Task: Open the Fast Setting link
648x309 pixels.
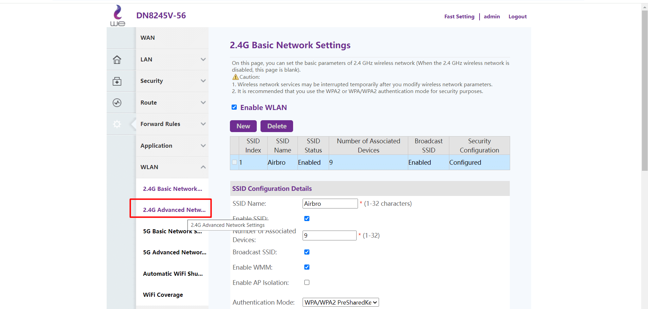Action: (459, 16)
